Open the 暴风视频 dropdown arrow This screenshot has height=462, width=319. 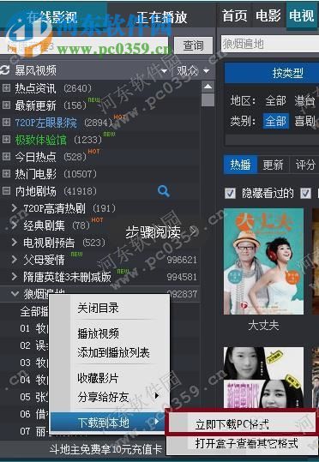(164, 71)
